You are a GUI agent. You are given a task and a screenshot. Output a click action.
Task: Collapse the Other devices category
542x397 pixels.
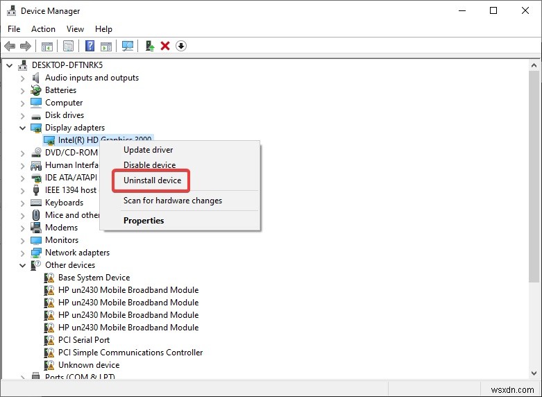[x=22, y=265]
